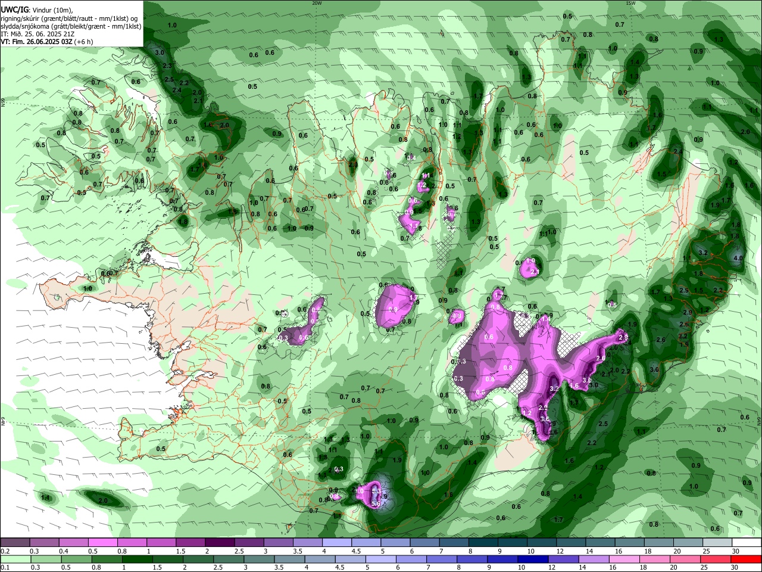Click the 'VT: Fim. 26.06.2025 03Z (+6 h)' line

point(47,42)
